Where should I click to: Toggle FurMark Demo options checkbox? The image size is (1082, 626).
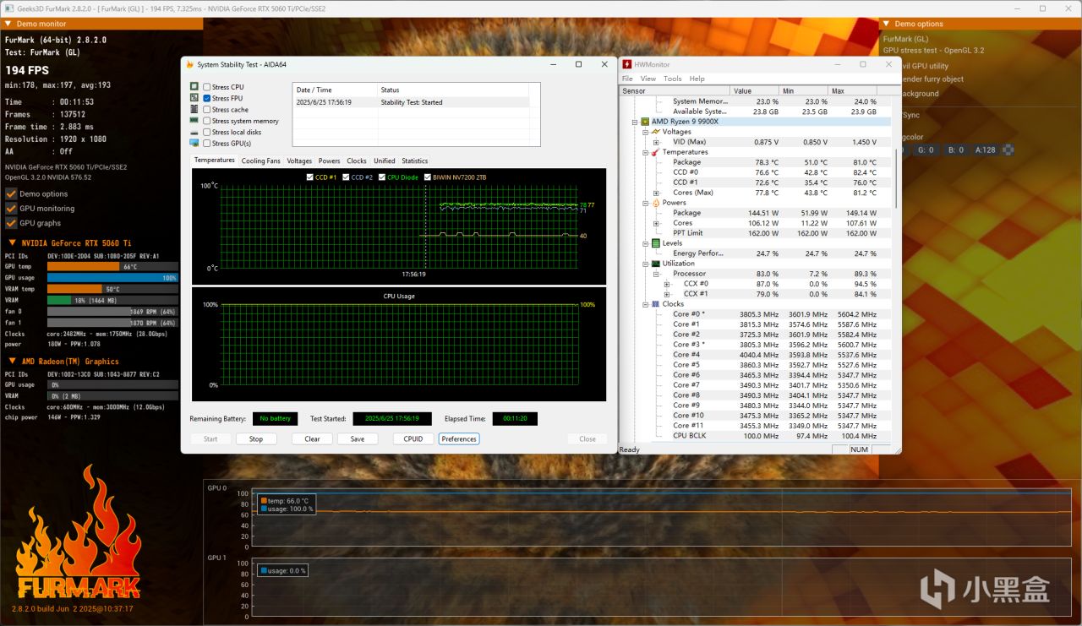(11, 193)
